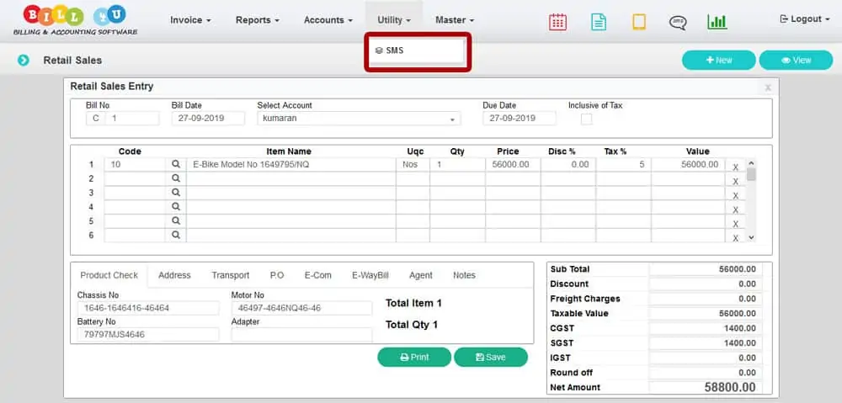Click the Discount value field in totals
842x403 pixels.
point(706,284)
